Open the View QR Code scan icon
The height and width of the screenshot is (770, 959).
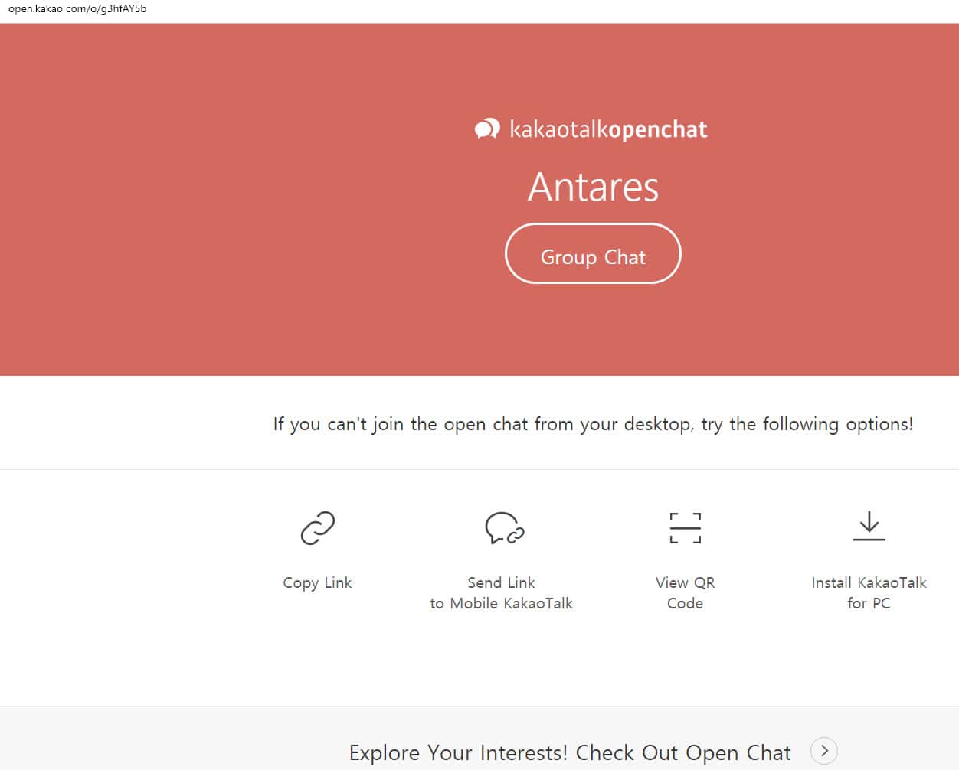(x=685, y=528)
